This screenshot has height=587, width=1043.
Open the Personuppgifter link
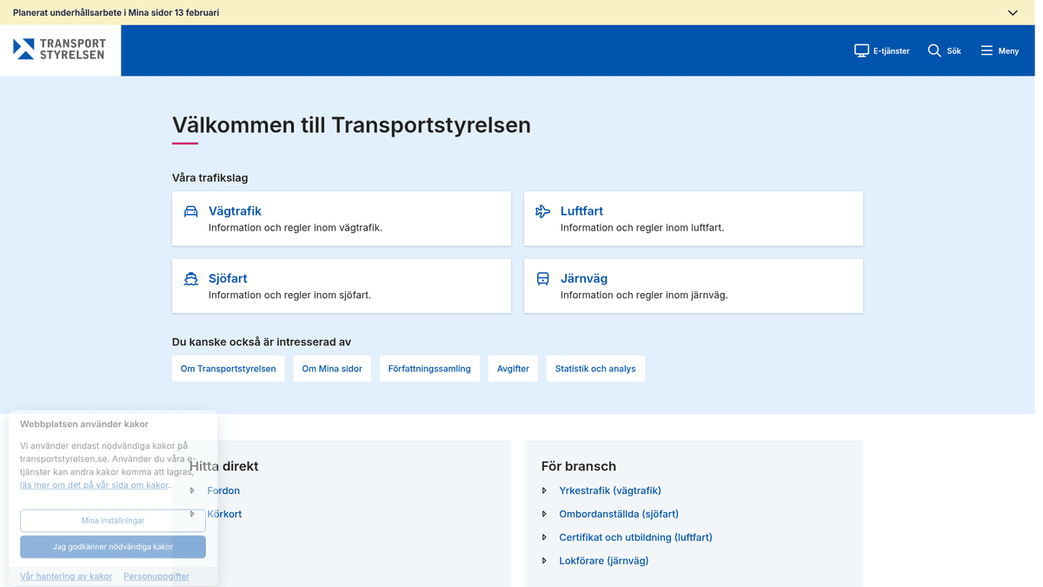point(156,576)
